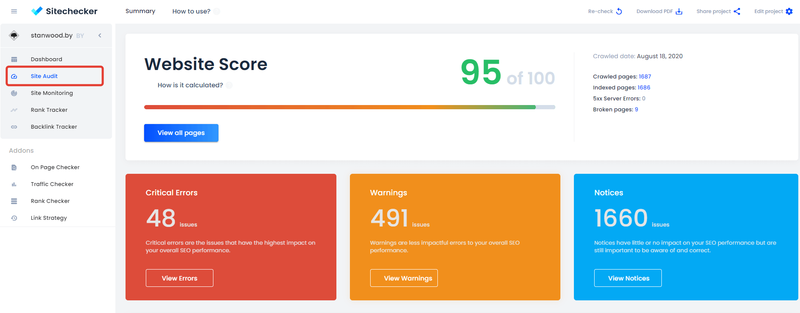Open the Summary tab
Image resolution: width=800 pixels, height=313 pixels.
point(140,11)
